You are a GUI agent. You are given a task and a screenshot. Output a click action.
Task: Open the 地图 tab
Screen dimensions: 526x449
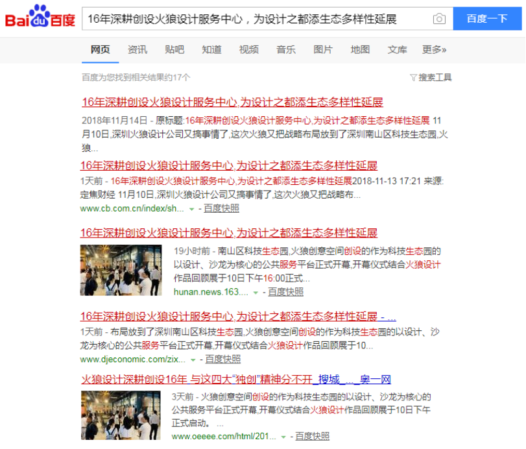pyautogui.click(x=360, y=50)
